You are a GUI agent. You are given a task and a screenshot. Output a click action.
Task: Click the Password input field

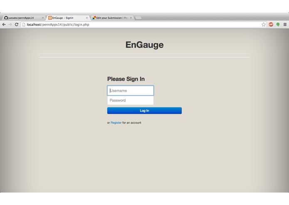(x=131, y=100)
